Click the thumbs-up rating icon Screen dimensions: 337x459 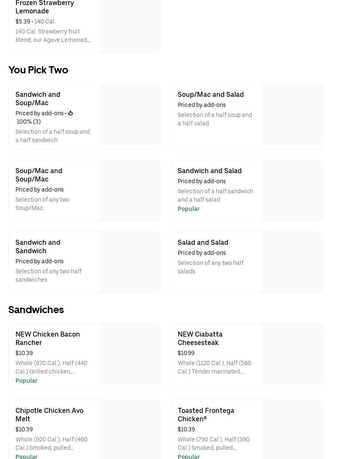(70, 113)
